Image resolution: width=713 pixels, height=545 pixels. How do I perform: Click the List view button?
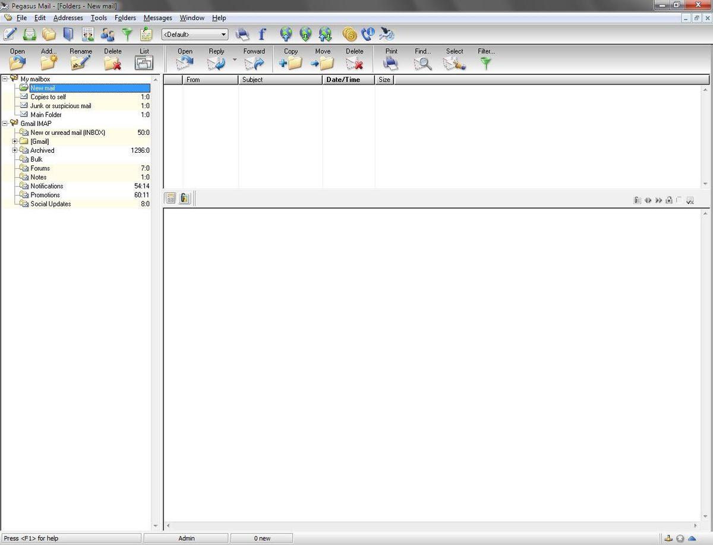click(144, 59)
